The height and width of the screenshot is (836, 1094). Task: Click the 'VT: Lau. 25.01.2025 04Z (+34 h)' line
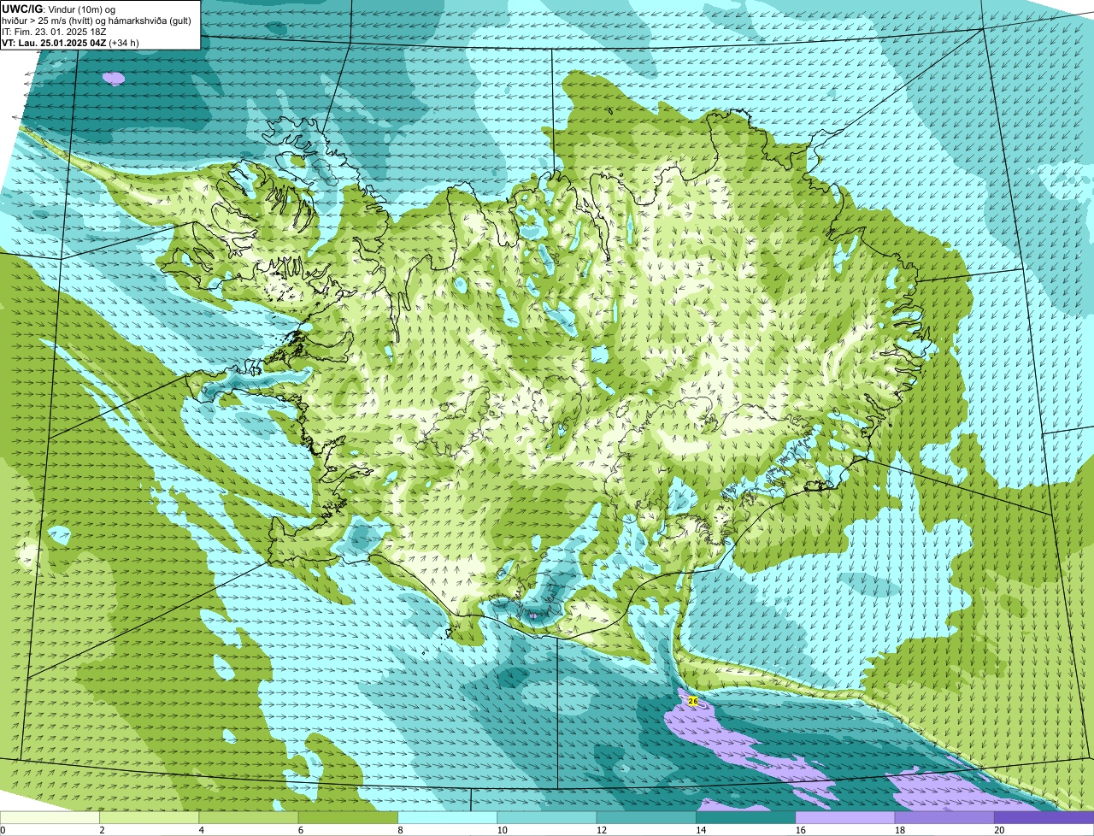tap(70, 42)
